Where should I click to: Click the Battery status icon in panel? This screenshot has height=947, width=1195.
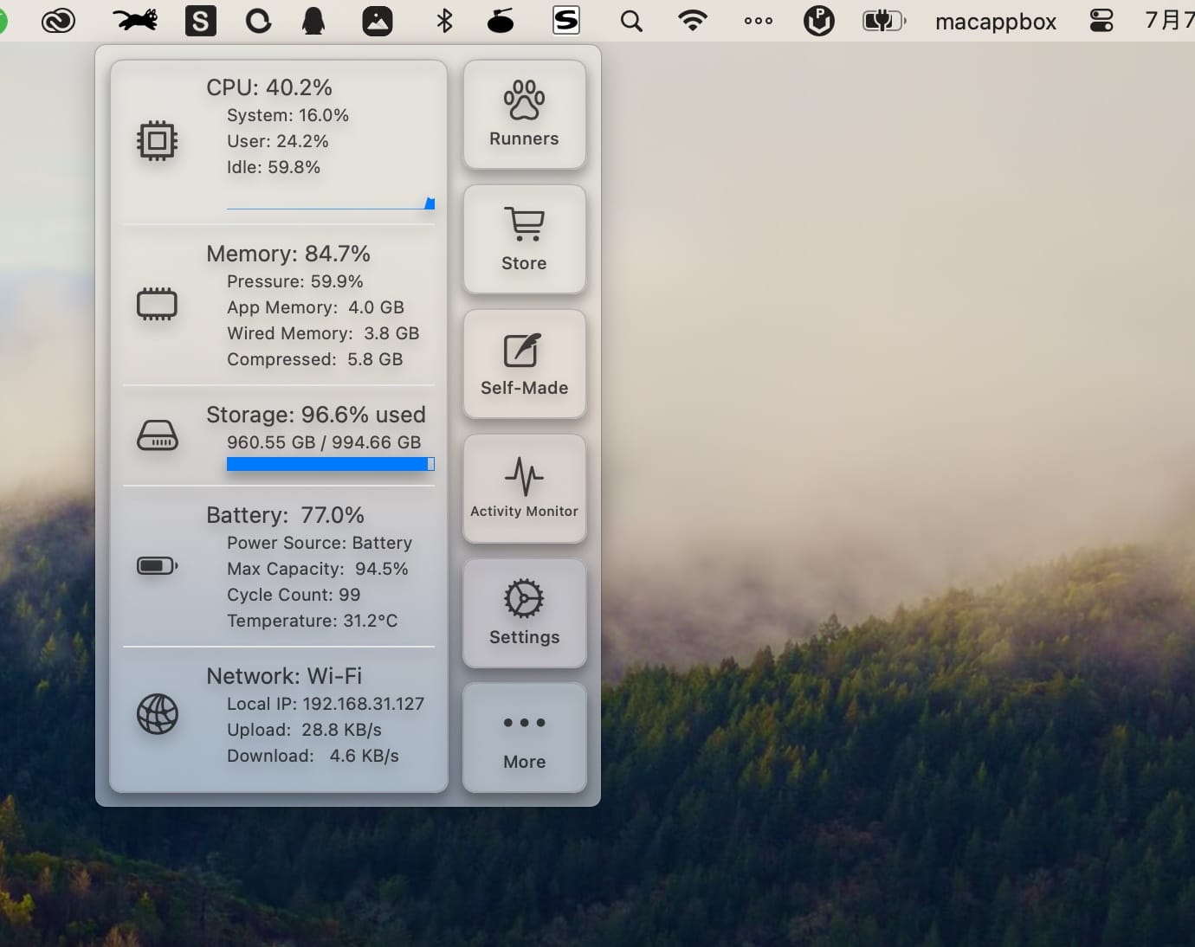click(157, 566)
